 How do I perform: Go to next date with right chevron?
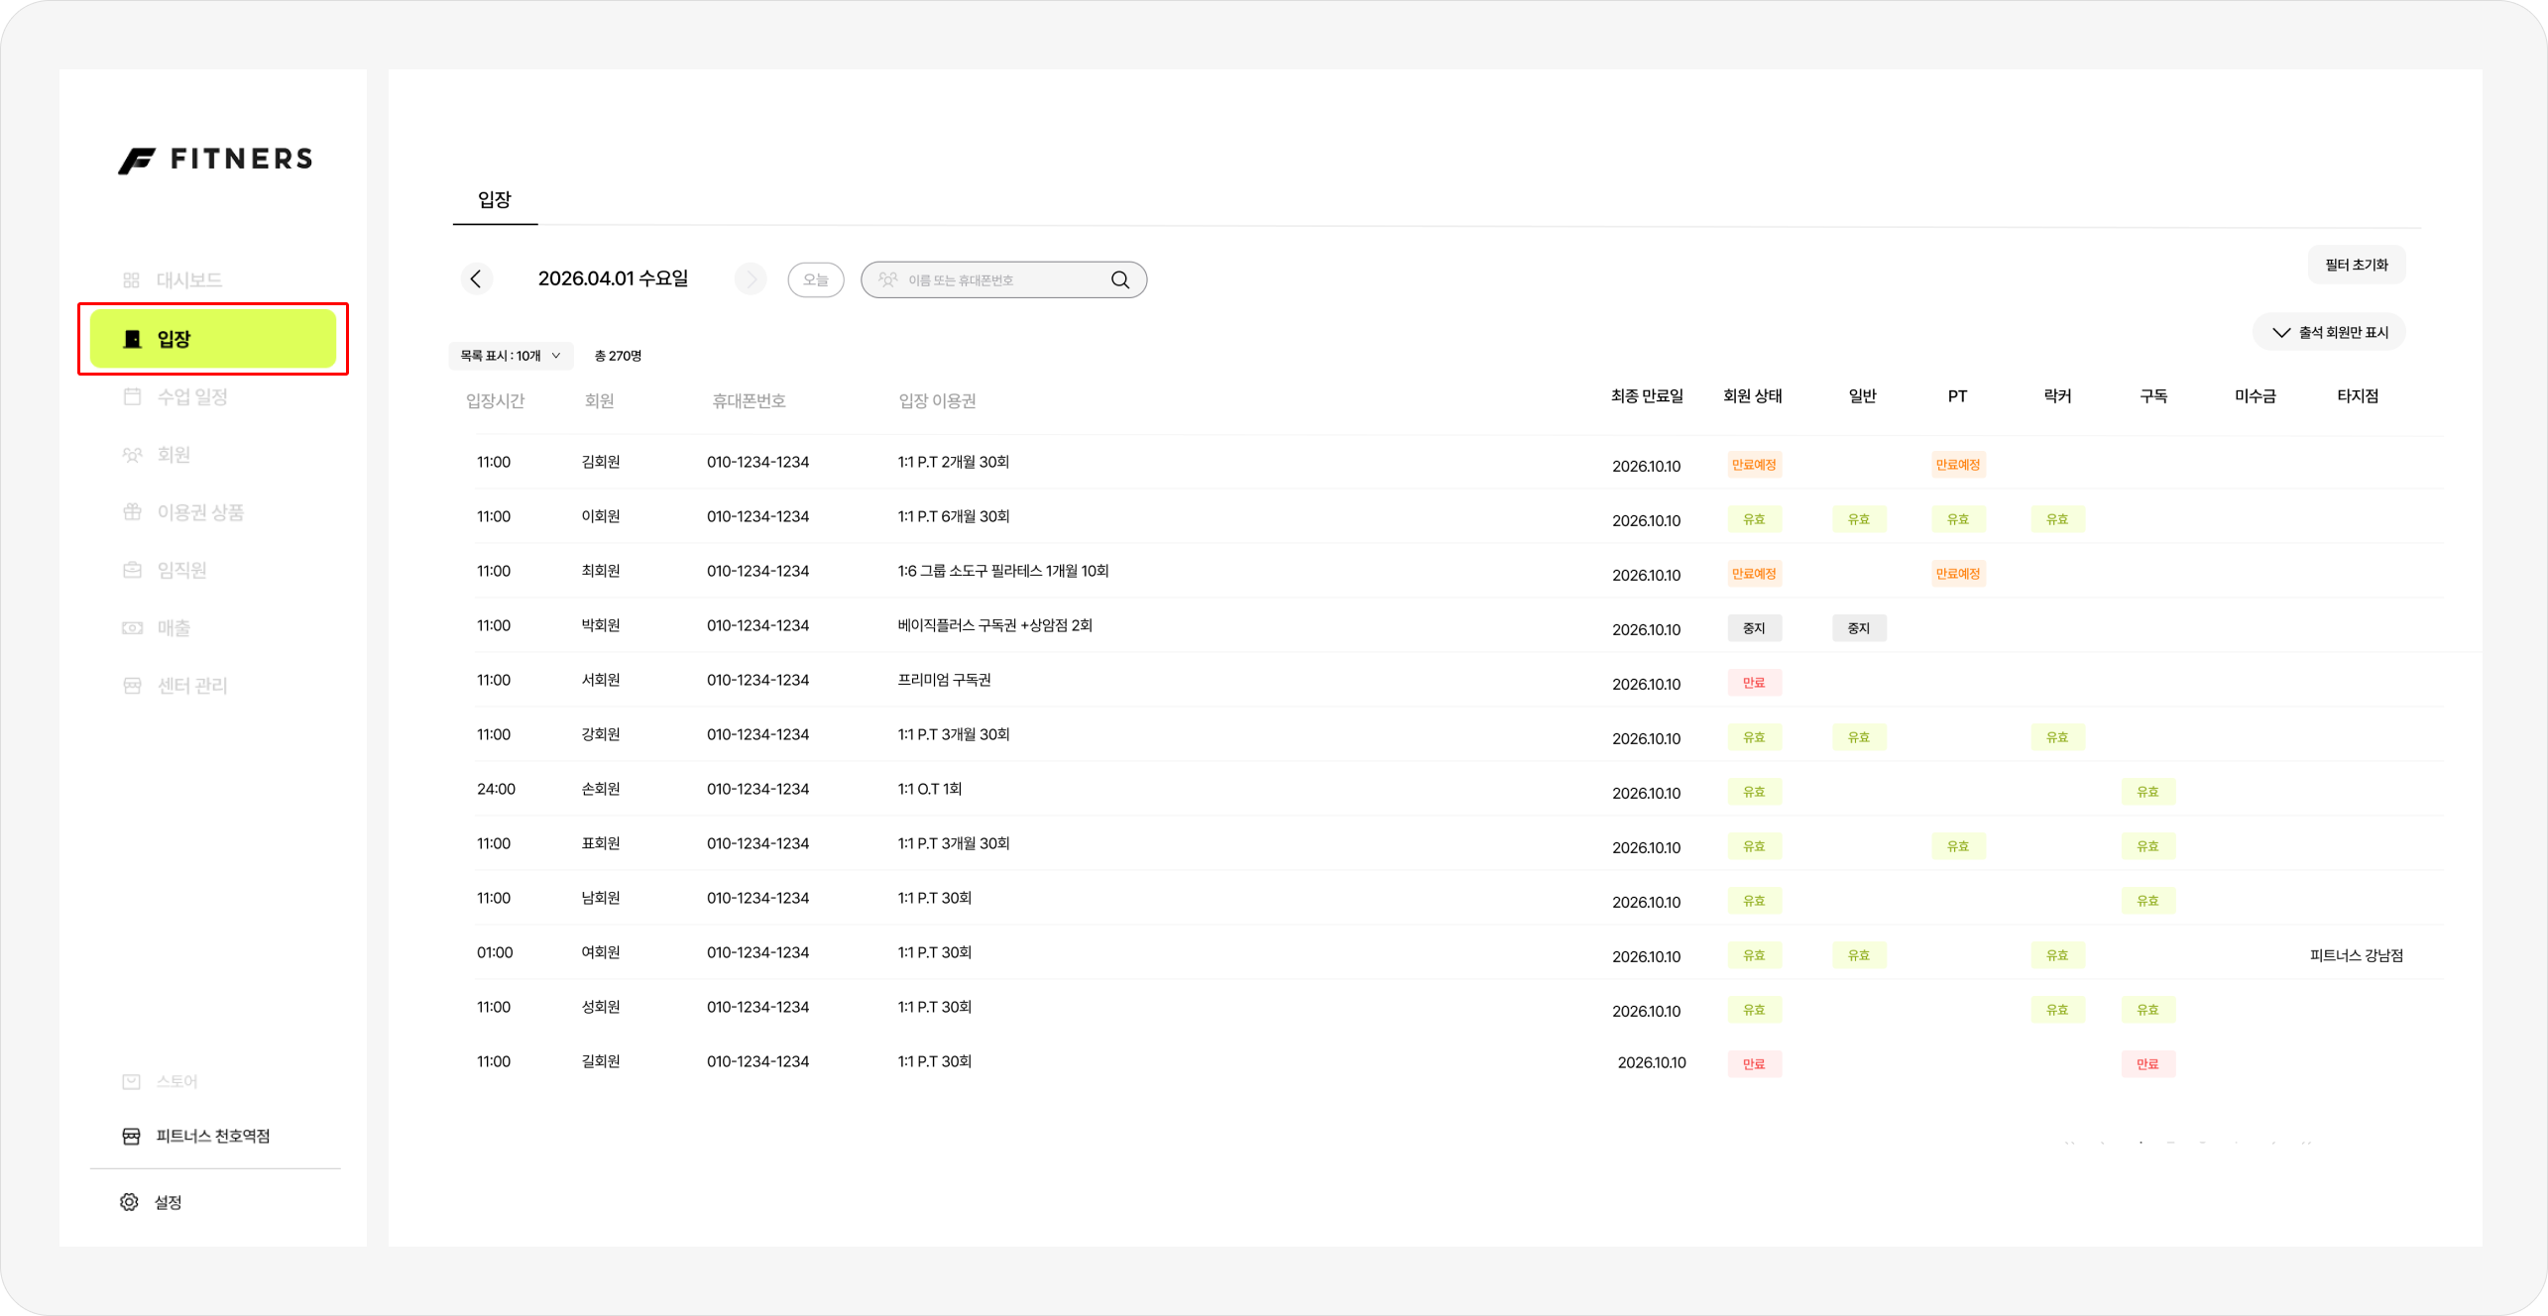pos(751,279)
